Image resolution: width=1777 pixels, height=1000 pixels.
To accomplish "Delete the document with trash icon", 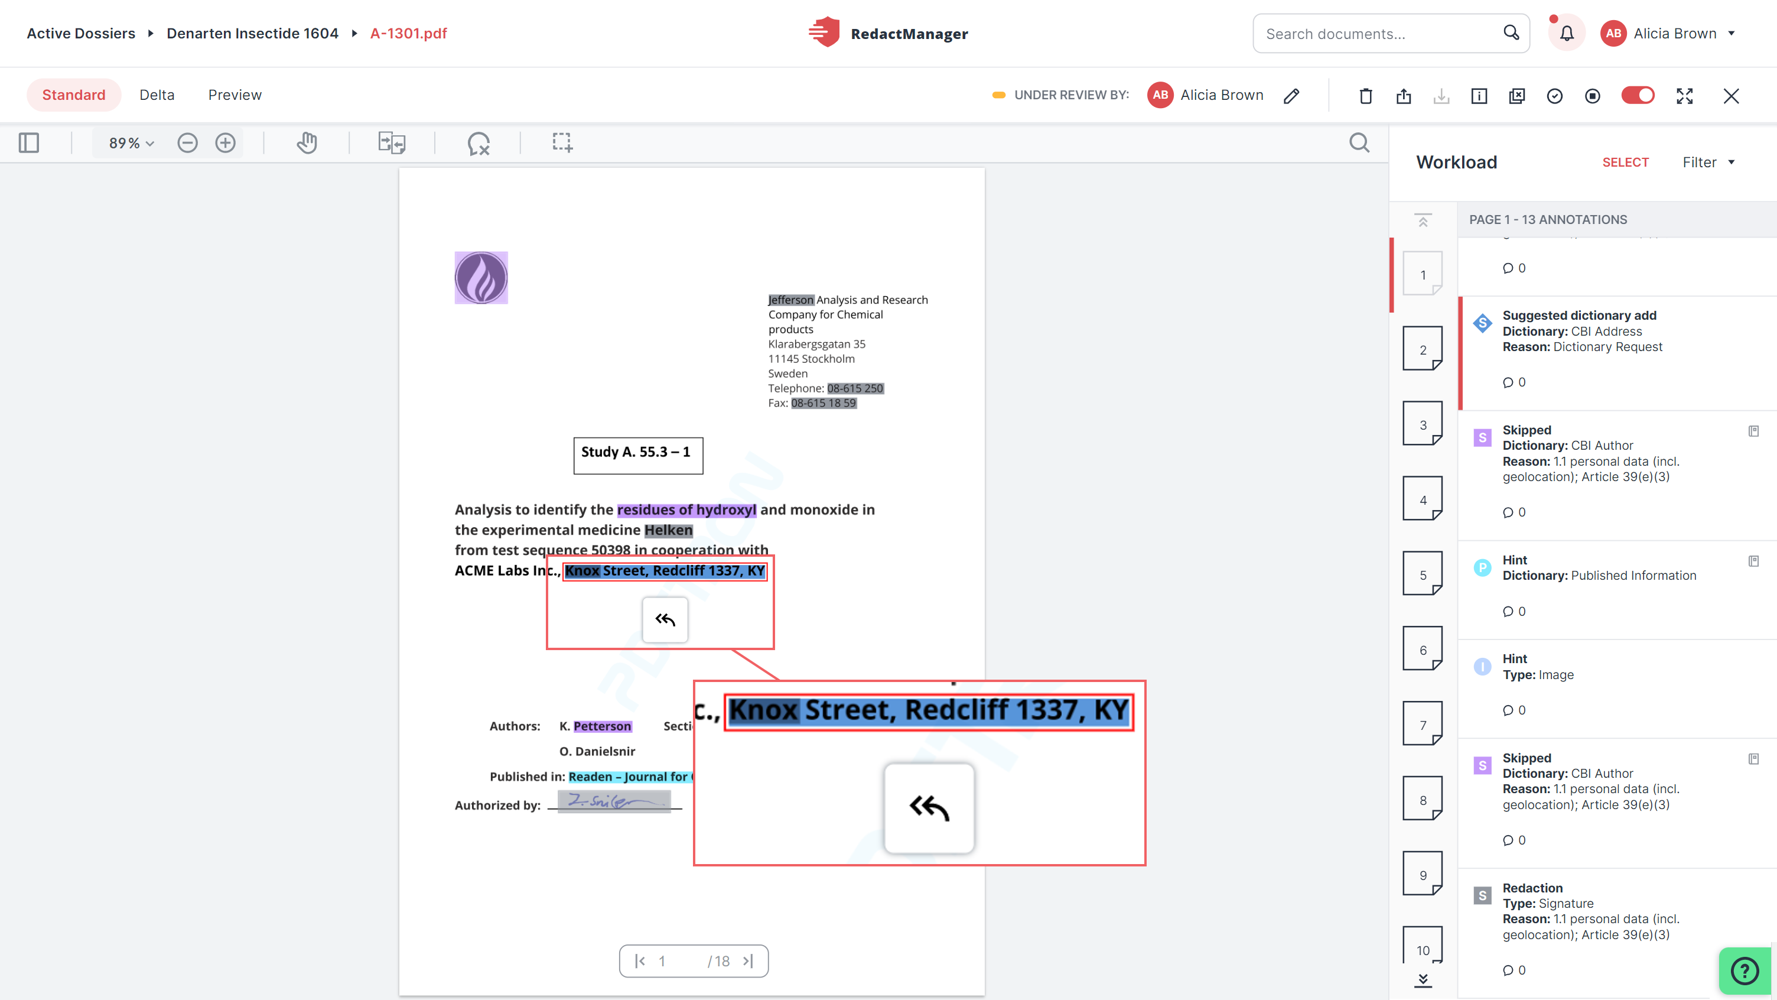I will 1365,96.
